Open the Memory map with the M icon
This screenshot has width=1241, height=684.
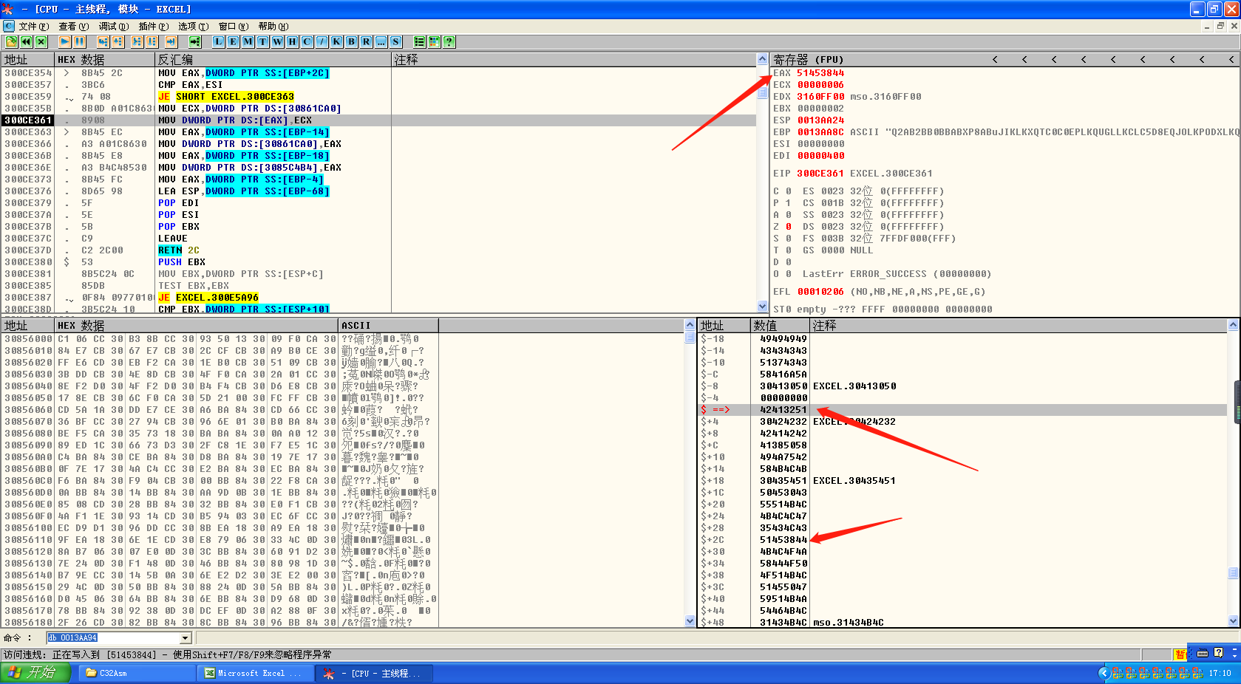point(248,42)
